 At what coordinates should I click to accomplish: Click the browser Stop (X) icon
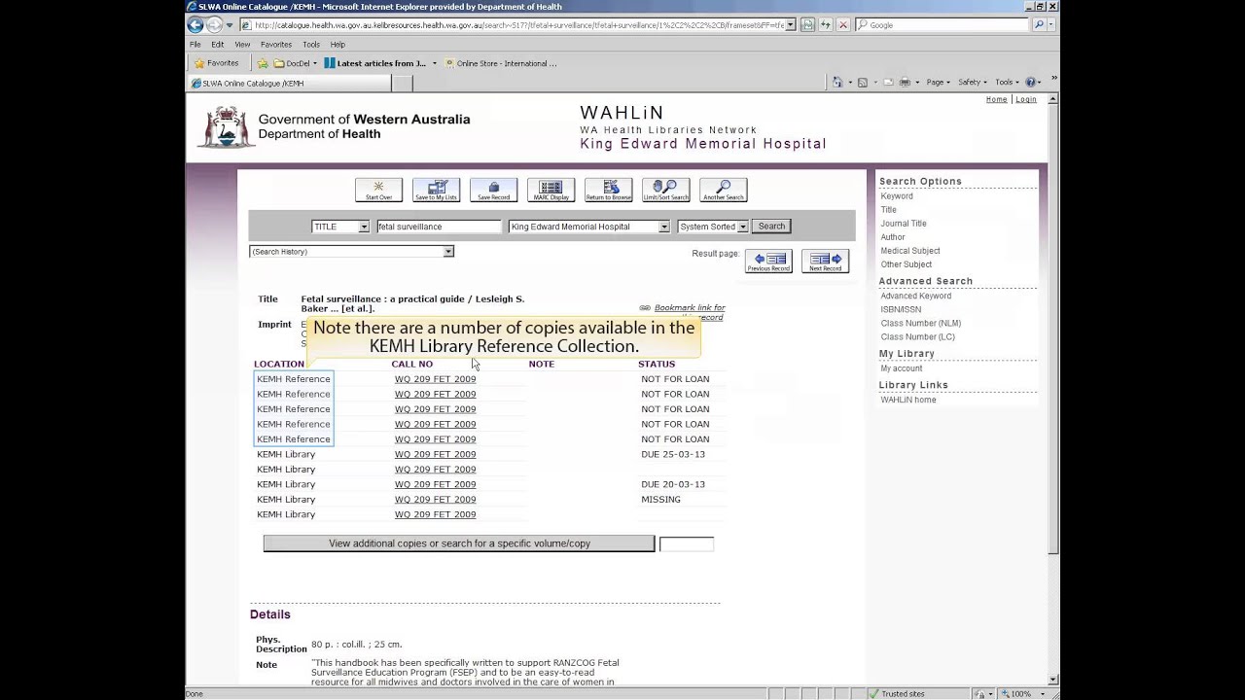843,25
